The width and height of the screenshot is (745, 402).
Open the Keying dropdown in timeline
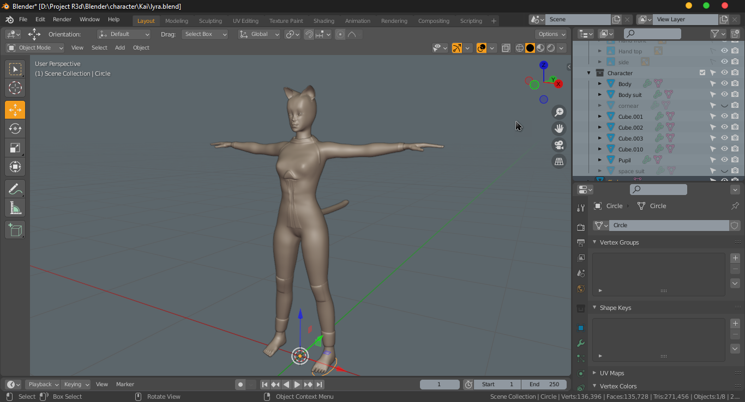(75, 384)
